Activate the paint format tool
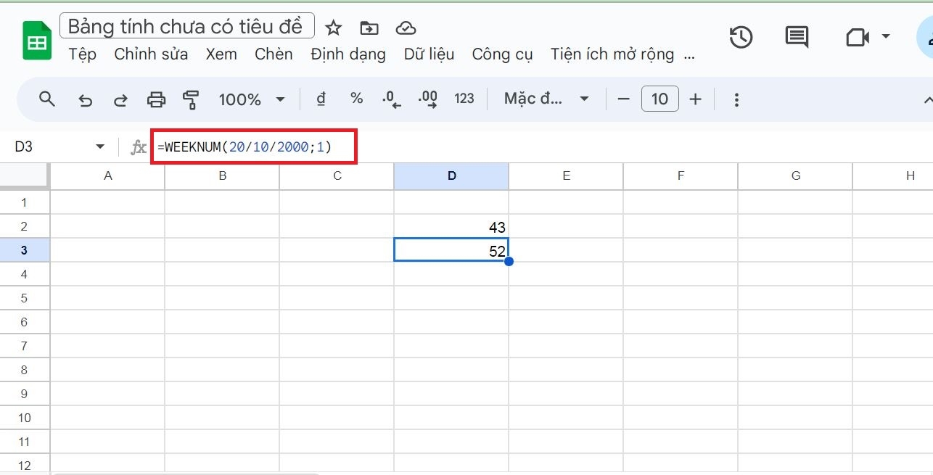Viewport: 933px width, 475px height. [191, 100]
